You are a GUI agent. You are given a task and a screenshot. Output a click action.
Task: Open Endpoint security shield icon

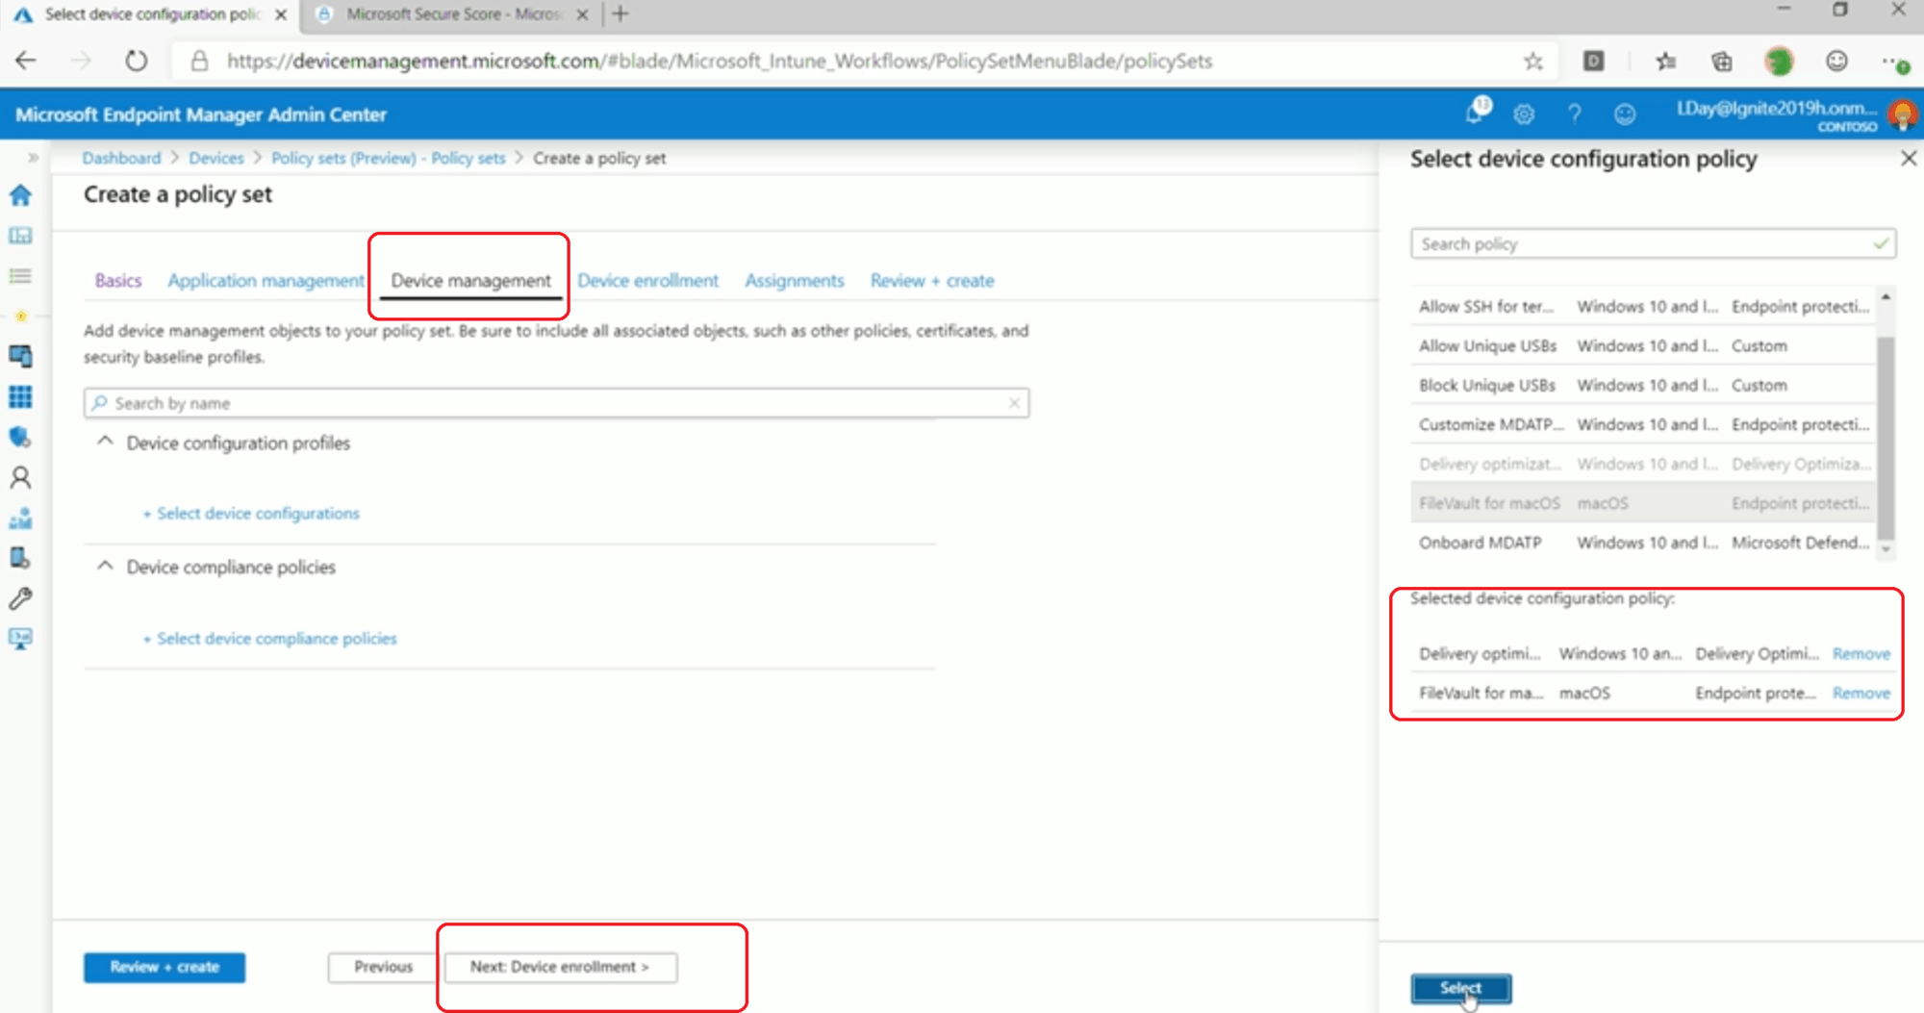[21, 438]
